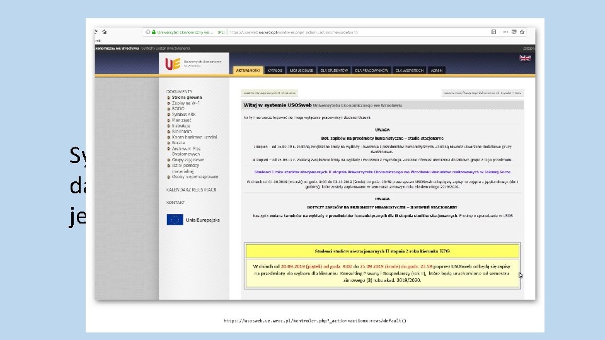This screenshot has width=605, height=340.
Task: Click the Uniwersytet Ekonomiczny we... site identity label
Action: coord(185,32)
